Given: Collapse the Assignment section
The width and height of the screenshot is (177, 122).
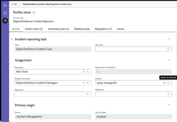Looking at the screenshot, I should click(169, 60).
